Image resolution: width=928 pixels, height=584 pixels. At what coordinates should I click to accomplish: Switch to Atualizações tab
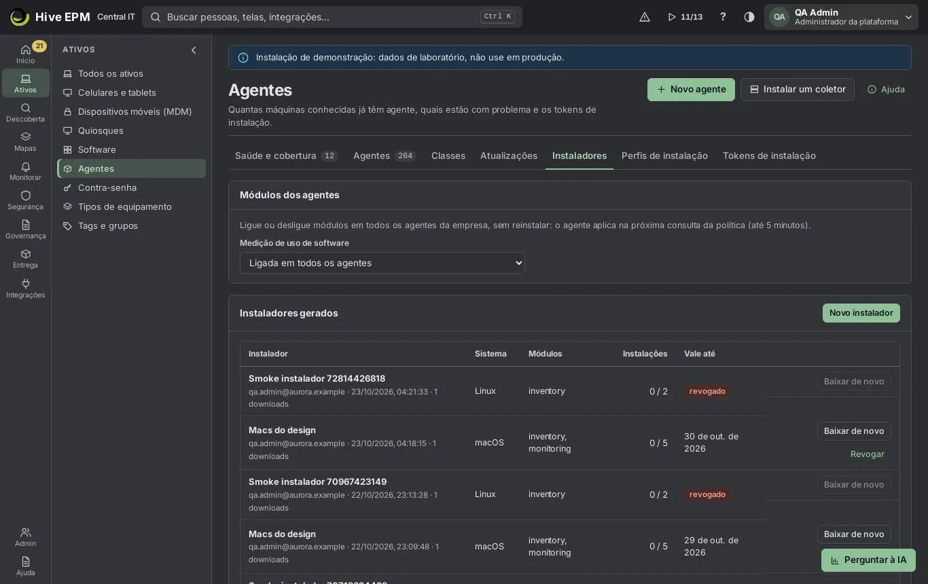point(509,156)
